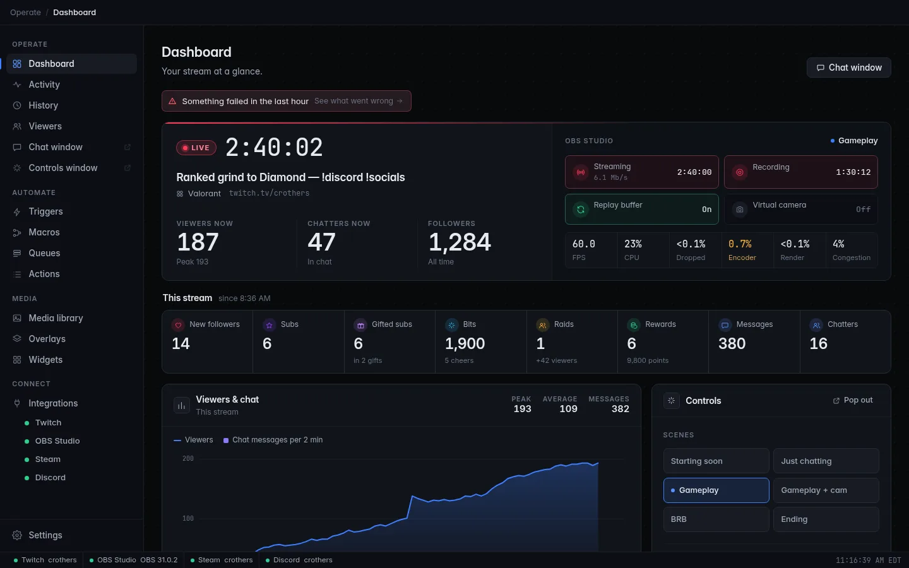Click the History clock icon
The height and width of the screenshot is (568, 909).
(17, 105)
